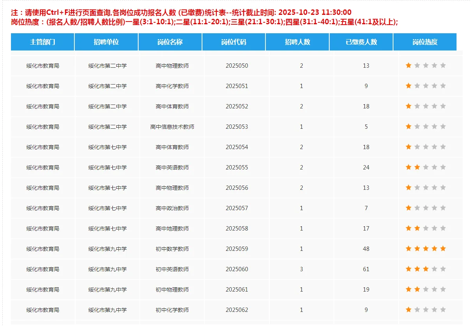Click paid count 61 cell

(366, 269)
